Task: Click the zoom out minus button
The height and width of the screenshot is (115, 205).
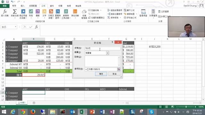Action: tap(177, 107)
